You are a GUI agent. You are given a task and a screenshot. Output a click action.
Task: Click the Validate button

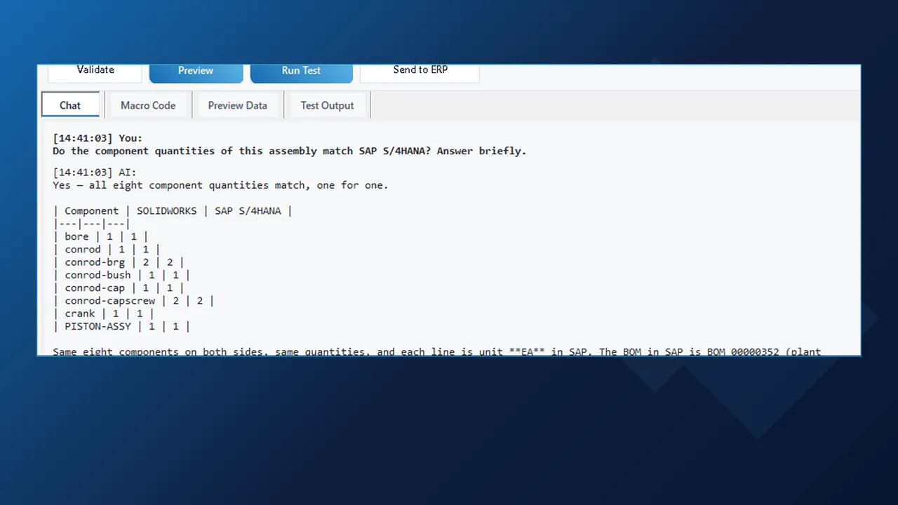click(95, 73)
